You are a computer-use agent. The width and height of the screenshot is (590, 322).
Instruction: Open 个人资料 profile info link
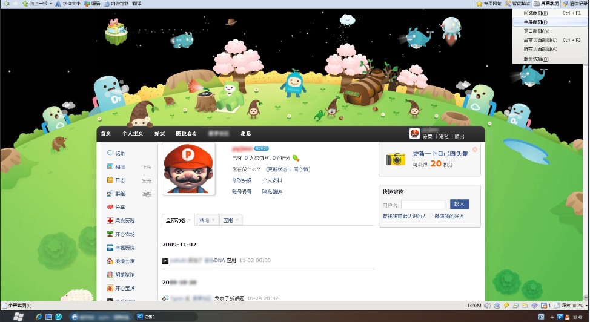272,180
